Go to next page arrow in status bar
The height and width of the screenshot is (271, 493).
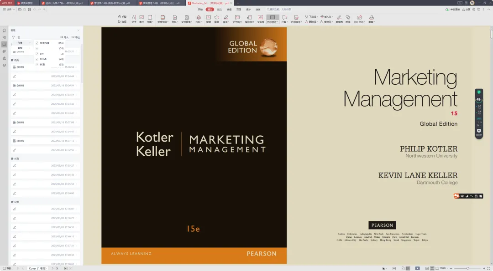pos(52,268)
